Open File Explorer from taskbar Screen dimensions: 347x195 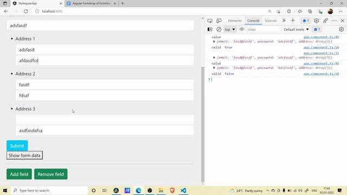tap(161, 190)
